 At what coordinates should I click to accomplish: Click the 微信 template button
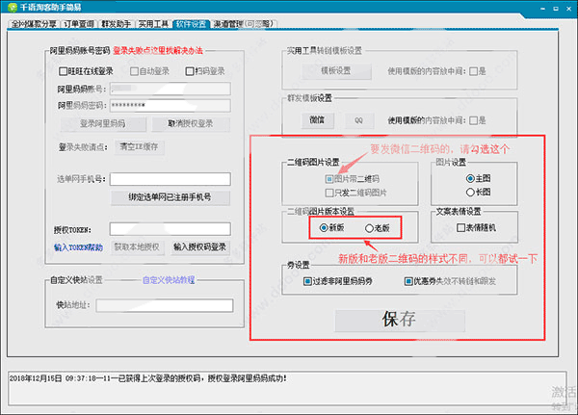click(x=317, y=120)
